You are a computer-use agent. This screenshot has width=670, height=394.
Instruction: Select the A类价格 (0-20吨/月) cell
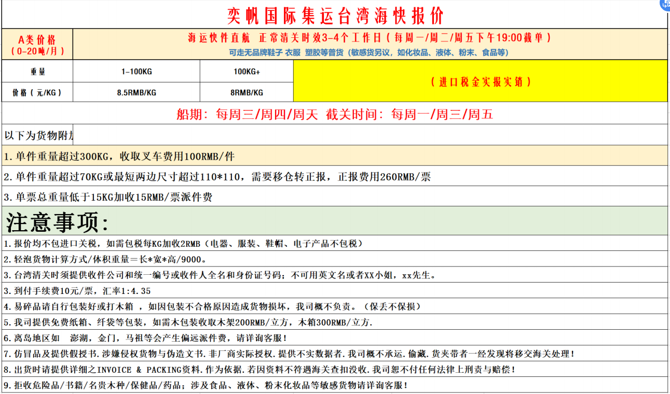tap(37, 45)
